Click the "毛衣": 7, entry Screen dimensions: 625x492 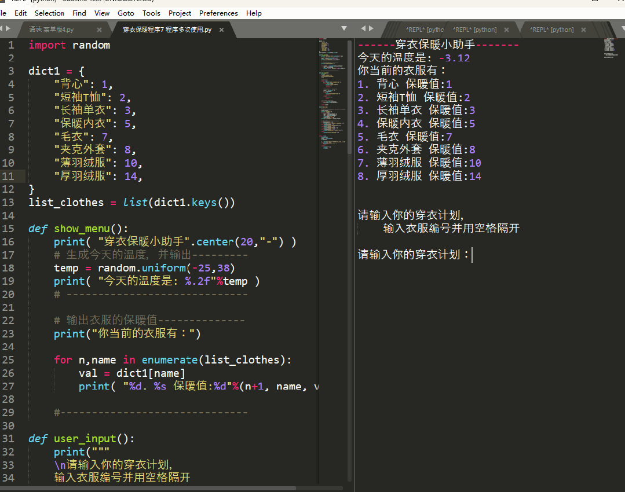(x=84, y=137)
